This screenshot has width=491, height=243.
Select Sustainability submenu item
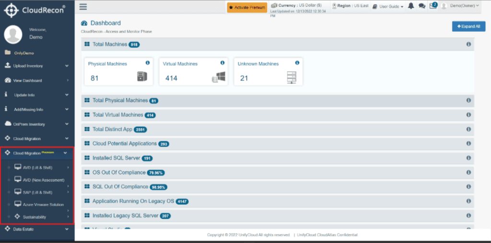[35, 217]
